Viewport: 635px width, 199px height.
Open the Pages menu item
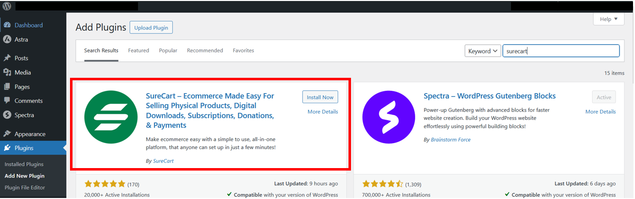(x=33, y=87)
